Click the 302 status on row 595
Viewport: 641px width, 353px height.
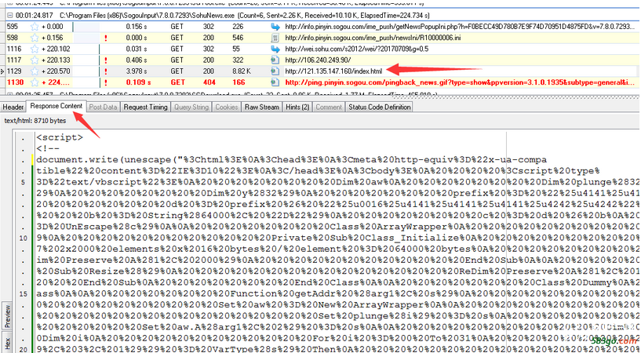click(x=209, y=27)
